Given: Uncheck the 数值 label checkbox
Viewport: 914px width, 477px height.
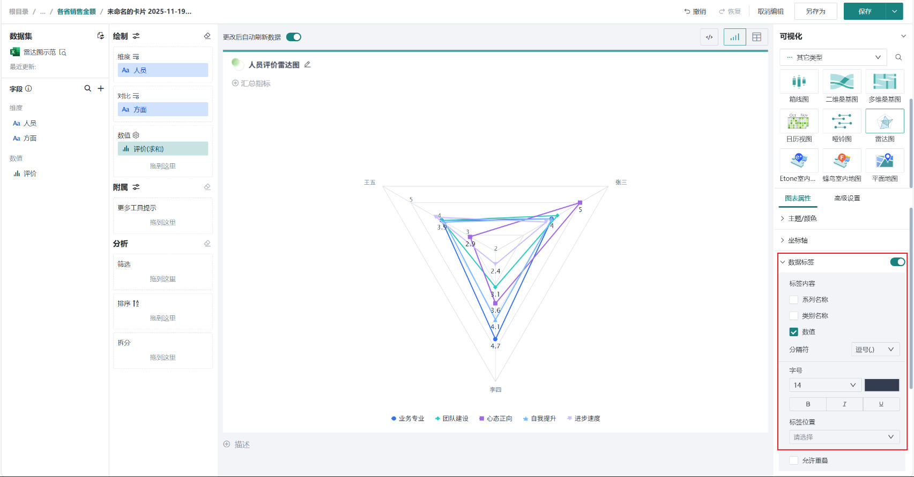Looking at the screenshot, I should coord(794,332).
